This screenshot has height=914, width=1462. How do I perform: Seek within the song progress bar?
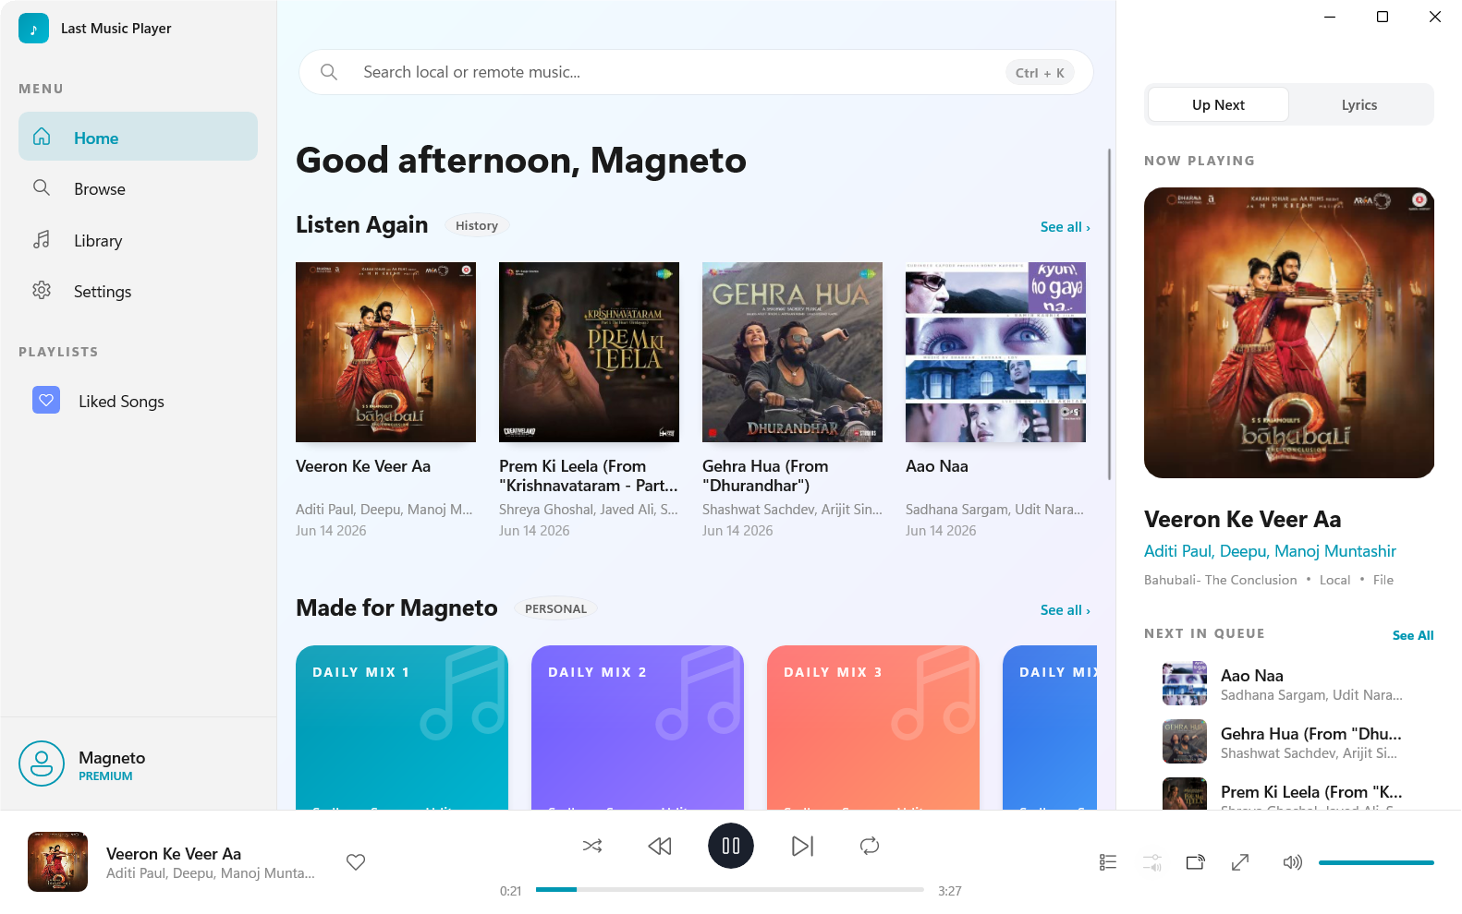[730, 890]
